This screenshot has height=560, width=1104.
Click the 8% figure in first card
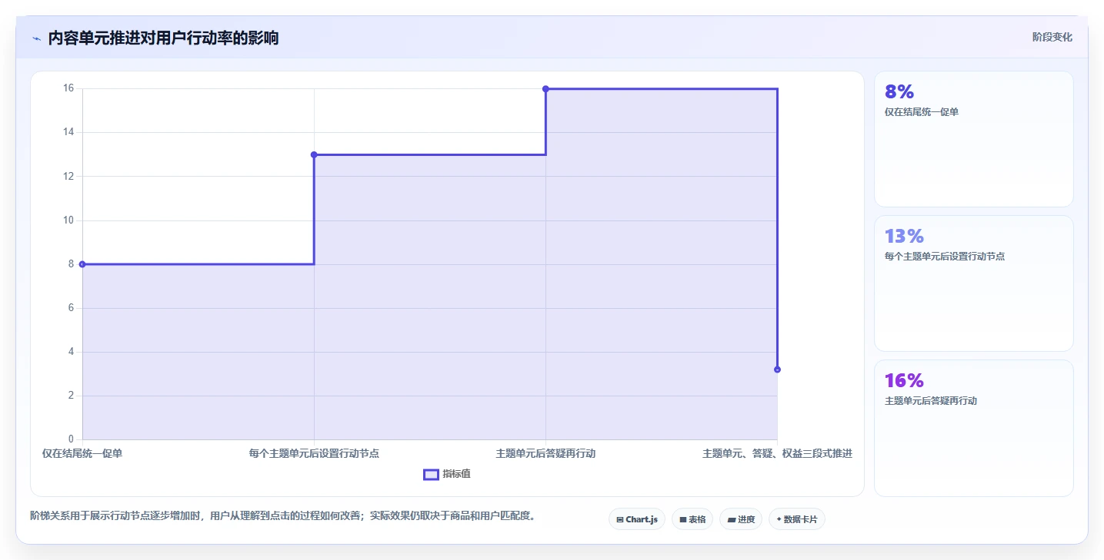coord(899,91)
